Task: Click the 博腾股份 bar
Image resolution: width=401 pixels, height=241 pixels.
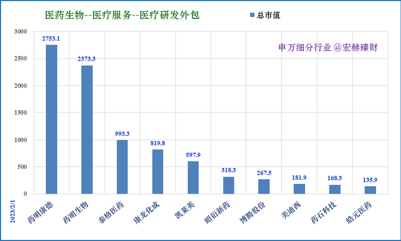Action: coord(264,186)
